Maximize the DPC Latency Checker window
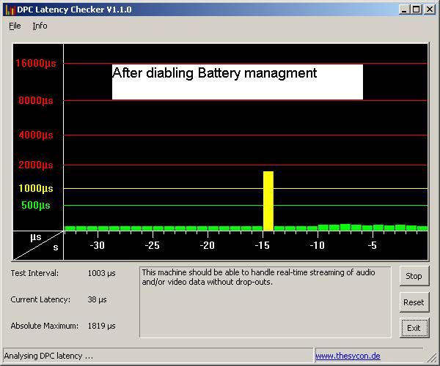Viewport: 440px width, 366px height. click(417, 10)
